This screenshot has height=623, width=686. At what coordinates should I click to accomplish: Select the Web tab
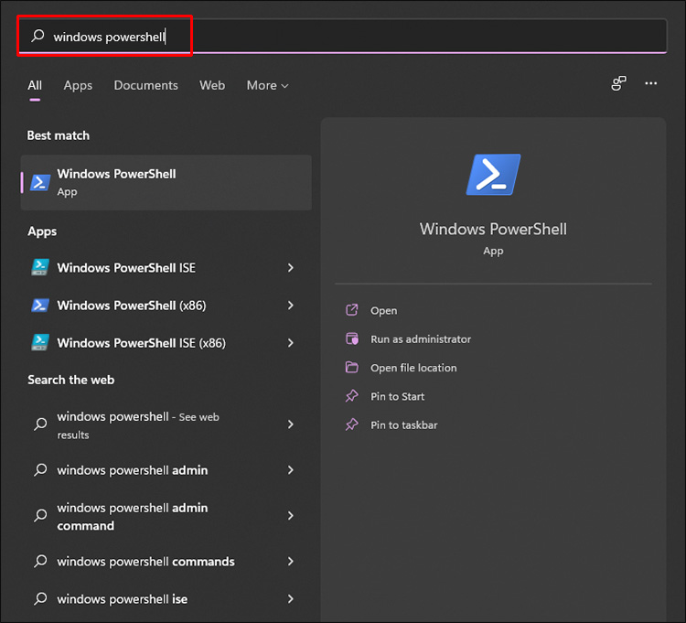212,85
